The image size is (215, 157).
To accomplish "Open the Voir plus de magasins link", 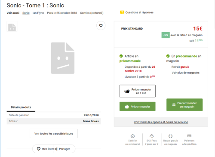I will click(x=186, y=73).
